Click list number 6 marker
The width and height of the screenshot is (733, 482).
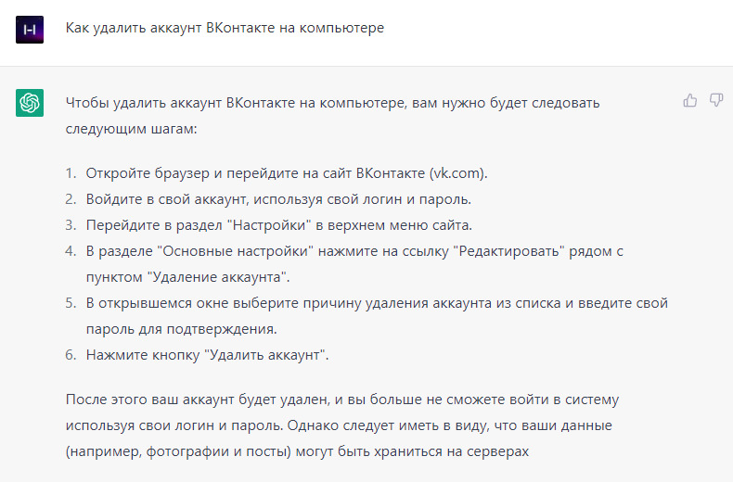(71, 354)
